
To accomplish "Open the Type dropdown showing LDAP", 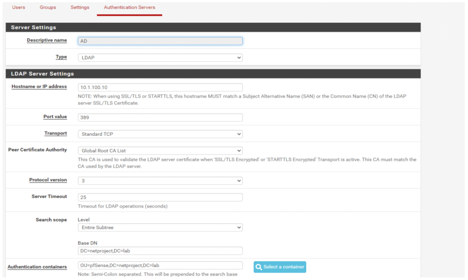I will pyautogui.click(x=160, y=58).
